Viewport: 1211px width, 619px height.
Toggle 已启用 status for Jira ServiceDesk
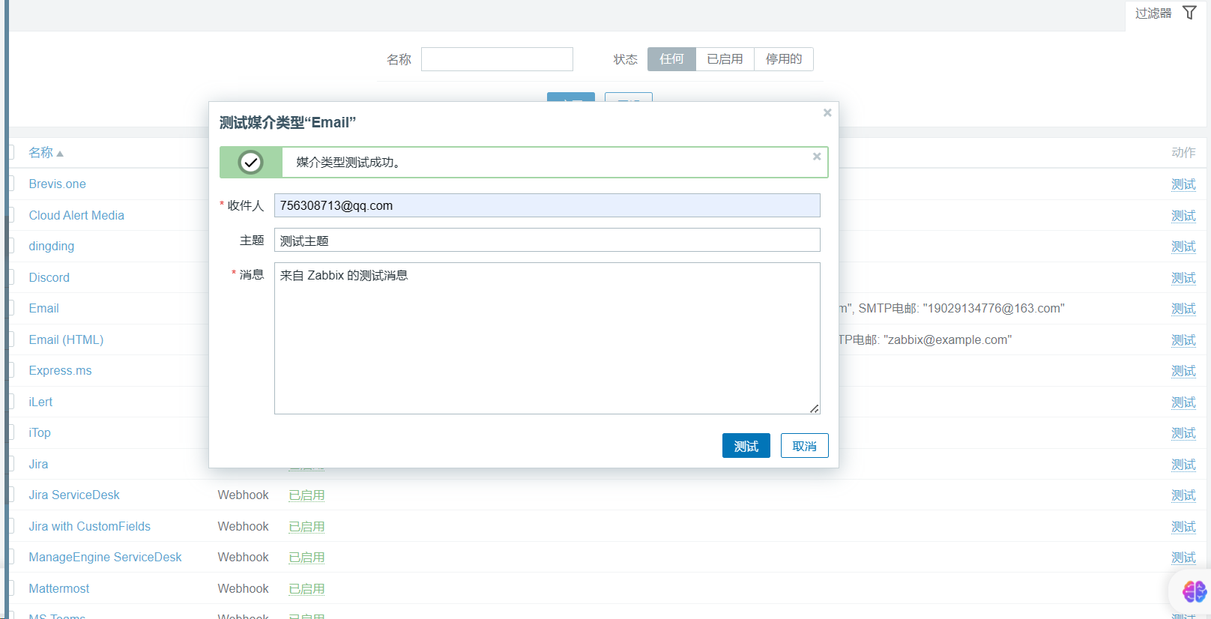[306, 495]
